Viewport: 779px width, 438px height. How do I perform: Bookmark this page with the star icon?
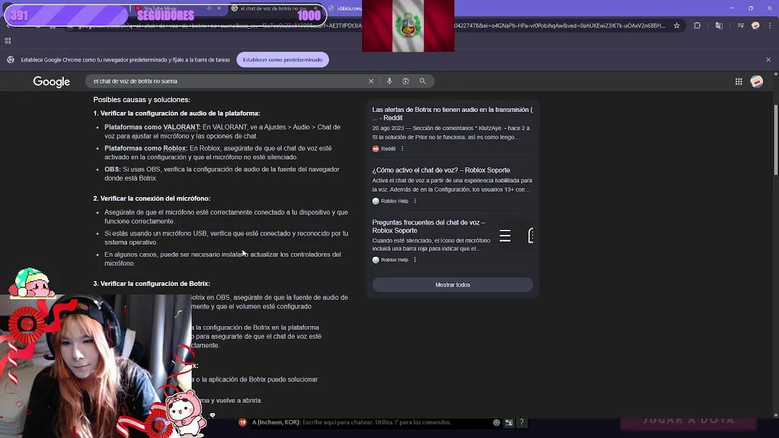(677, 26)
